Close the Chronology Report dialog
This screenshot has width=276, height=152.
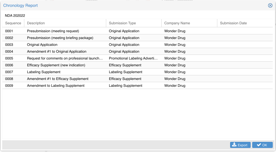tap(270, 5)
